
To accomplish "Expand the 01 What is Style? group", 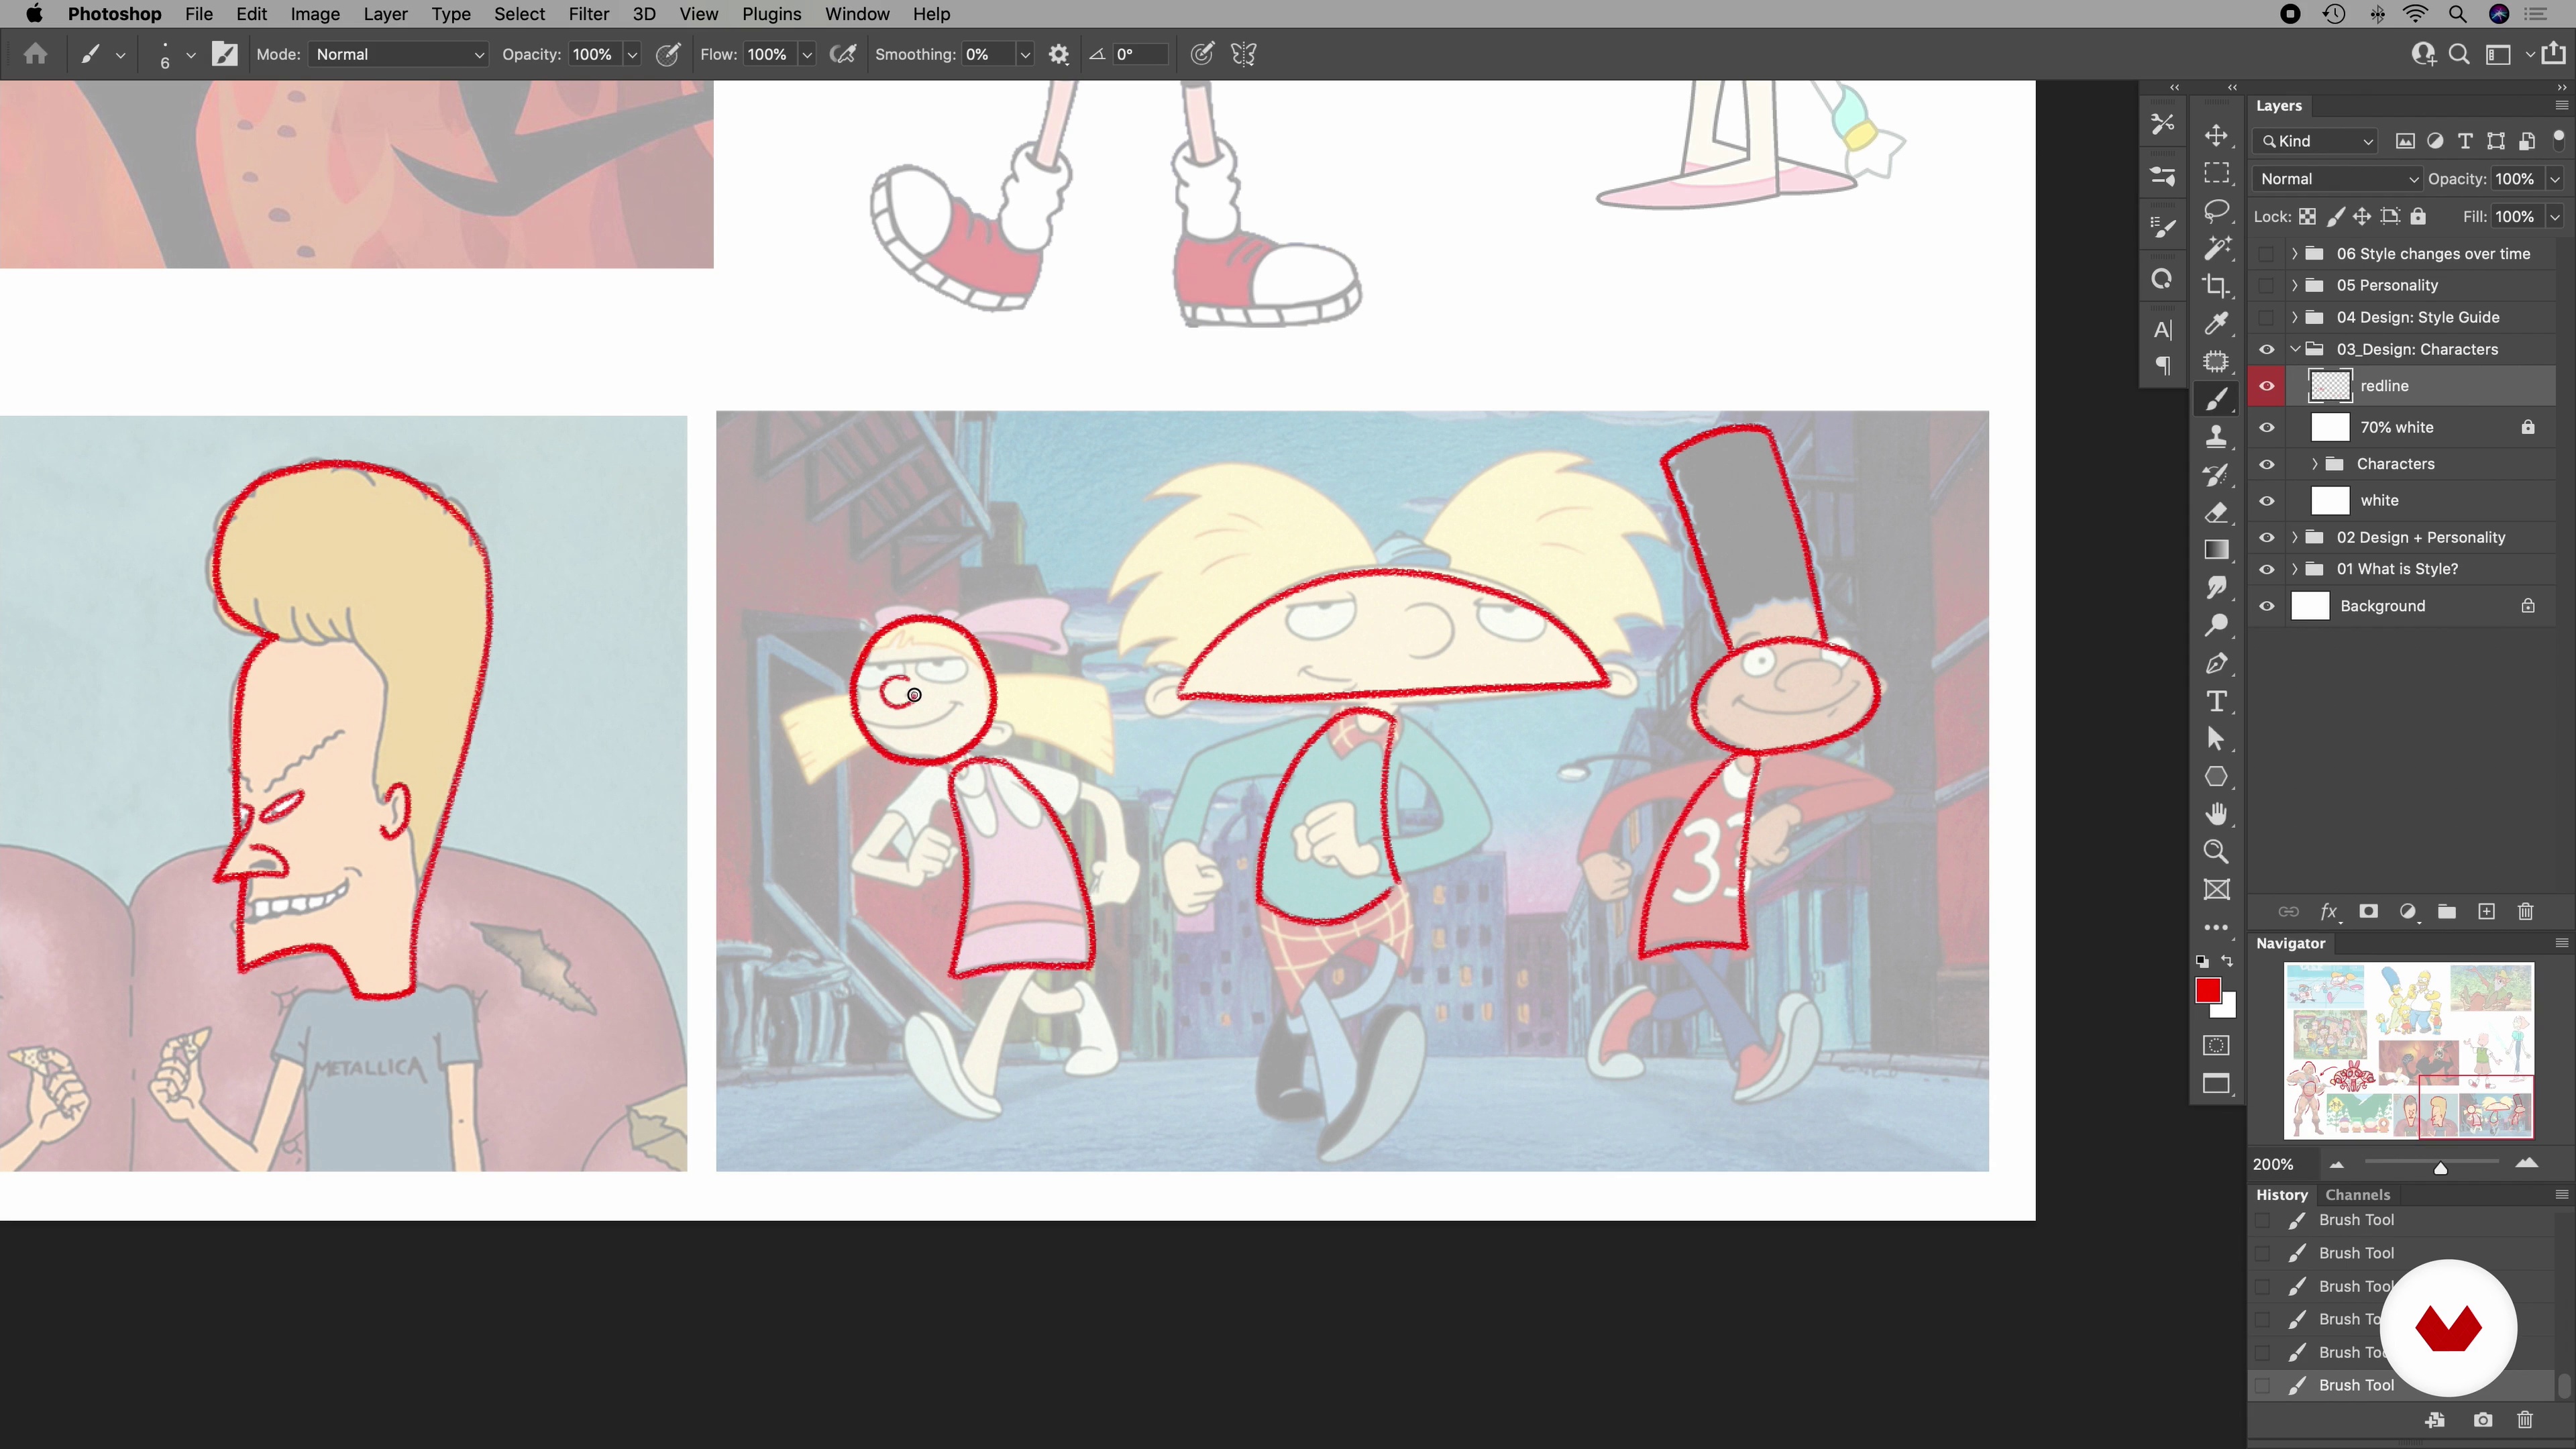I will (2295, 569).
